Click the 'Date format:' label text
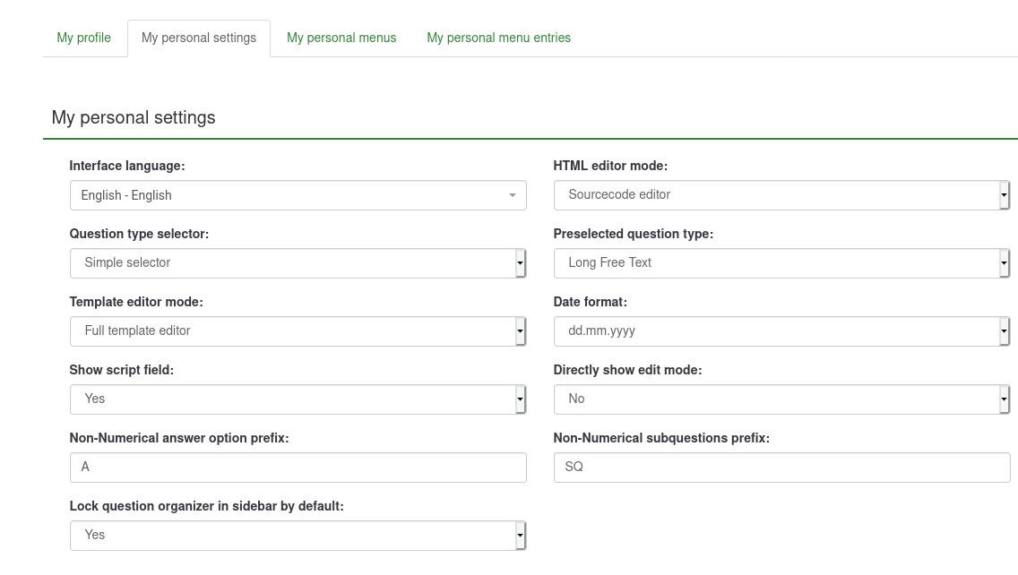Viewport: 1018px width, 575px height. click(x=590, y=302)
